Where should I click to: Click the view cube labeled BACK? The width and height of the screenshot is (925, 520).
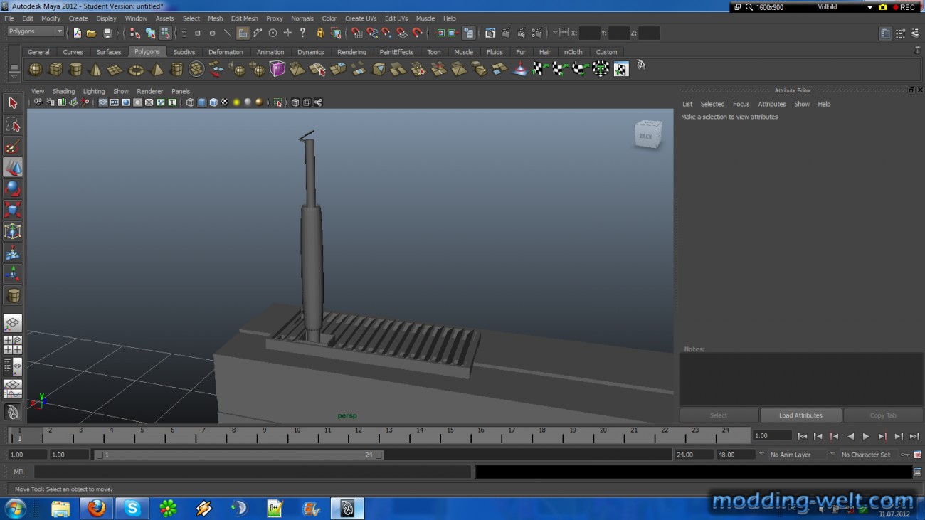point(647,134)
